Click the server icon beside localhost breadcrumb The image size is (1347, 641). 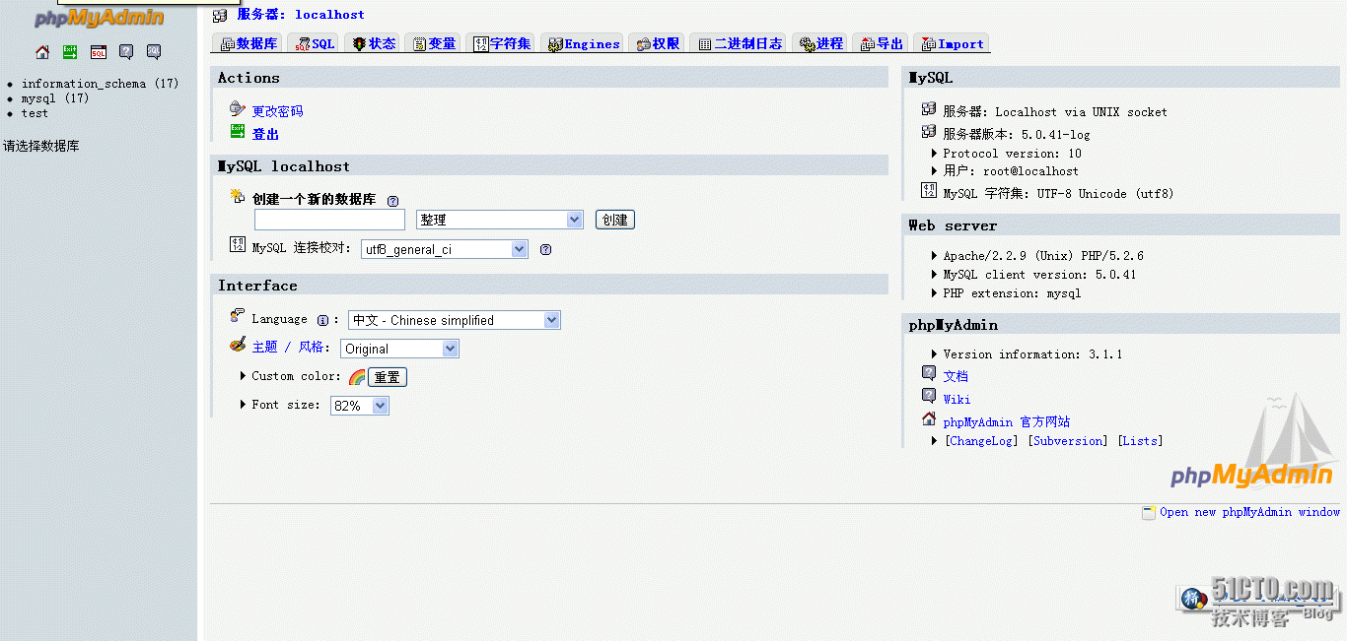(220, 15)
